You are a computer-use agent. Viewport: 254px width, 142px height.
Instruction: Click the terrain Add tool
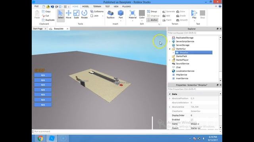point(166,16)
